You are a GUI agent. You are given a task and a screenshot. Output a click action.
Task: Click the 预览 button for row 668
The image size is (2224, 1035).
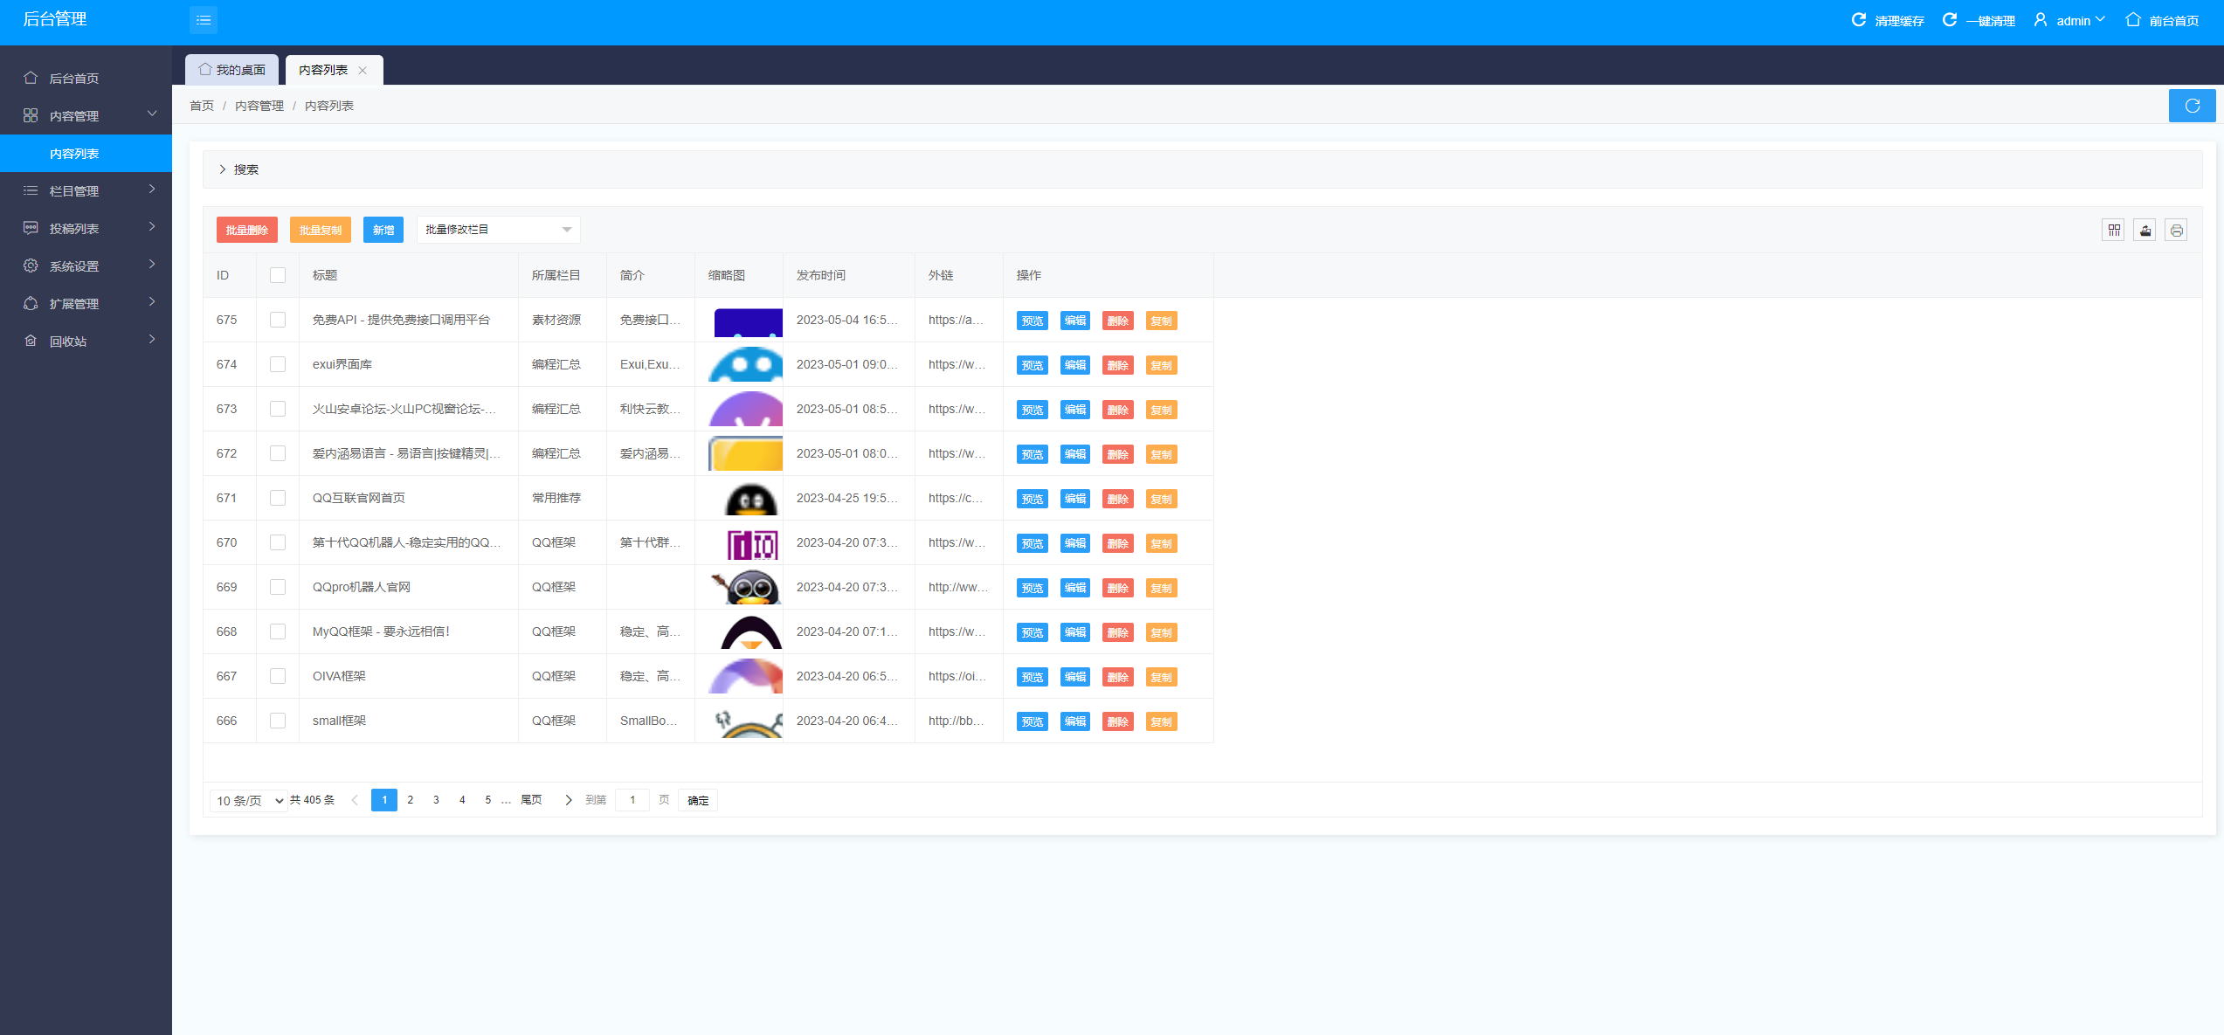pyautogui.click(x=1033, y=632)
